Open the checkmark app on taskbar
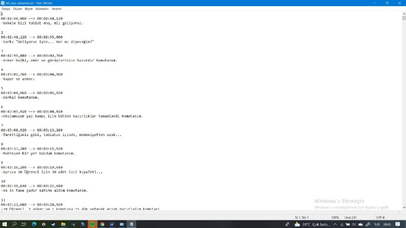Viewport: 406px width, 228px height. coord(53,224)
